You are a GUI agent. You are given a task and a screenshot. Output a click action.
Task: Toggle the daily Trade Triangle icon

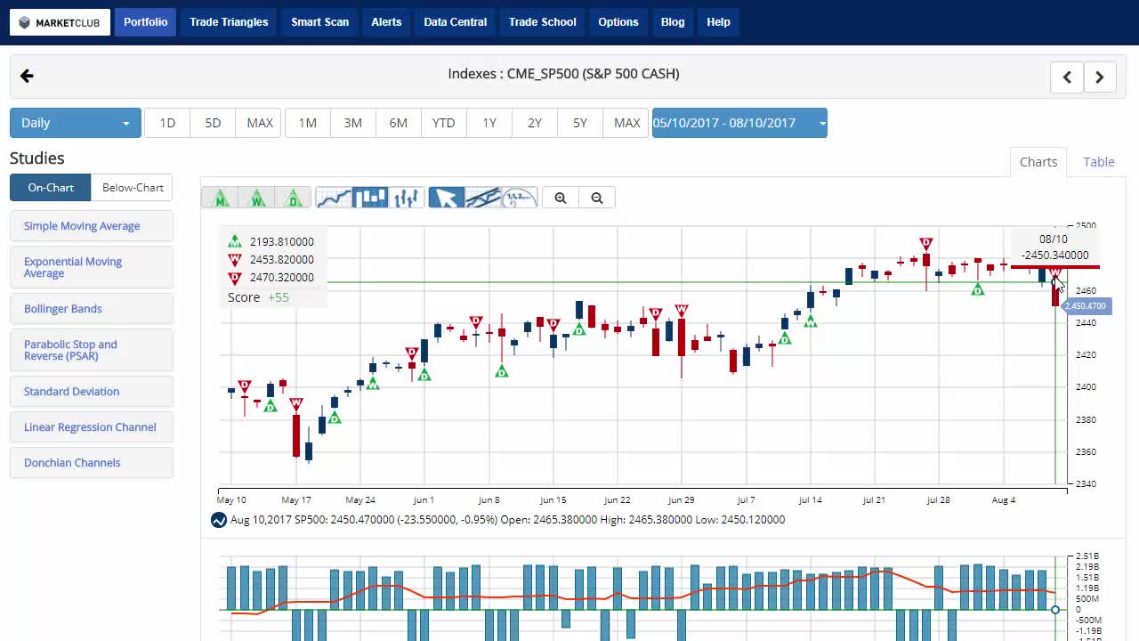294,198
